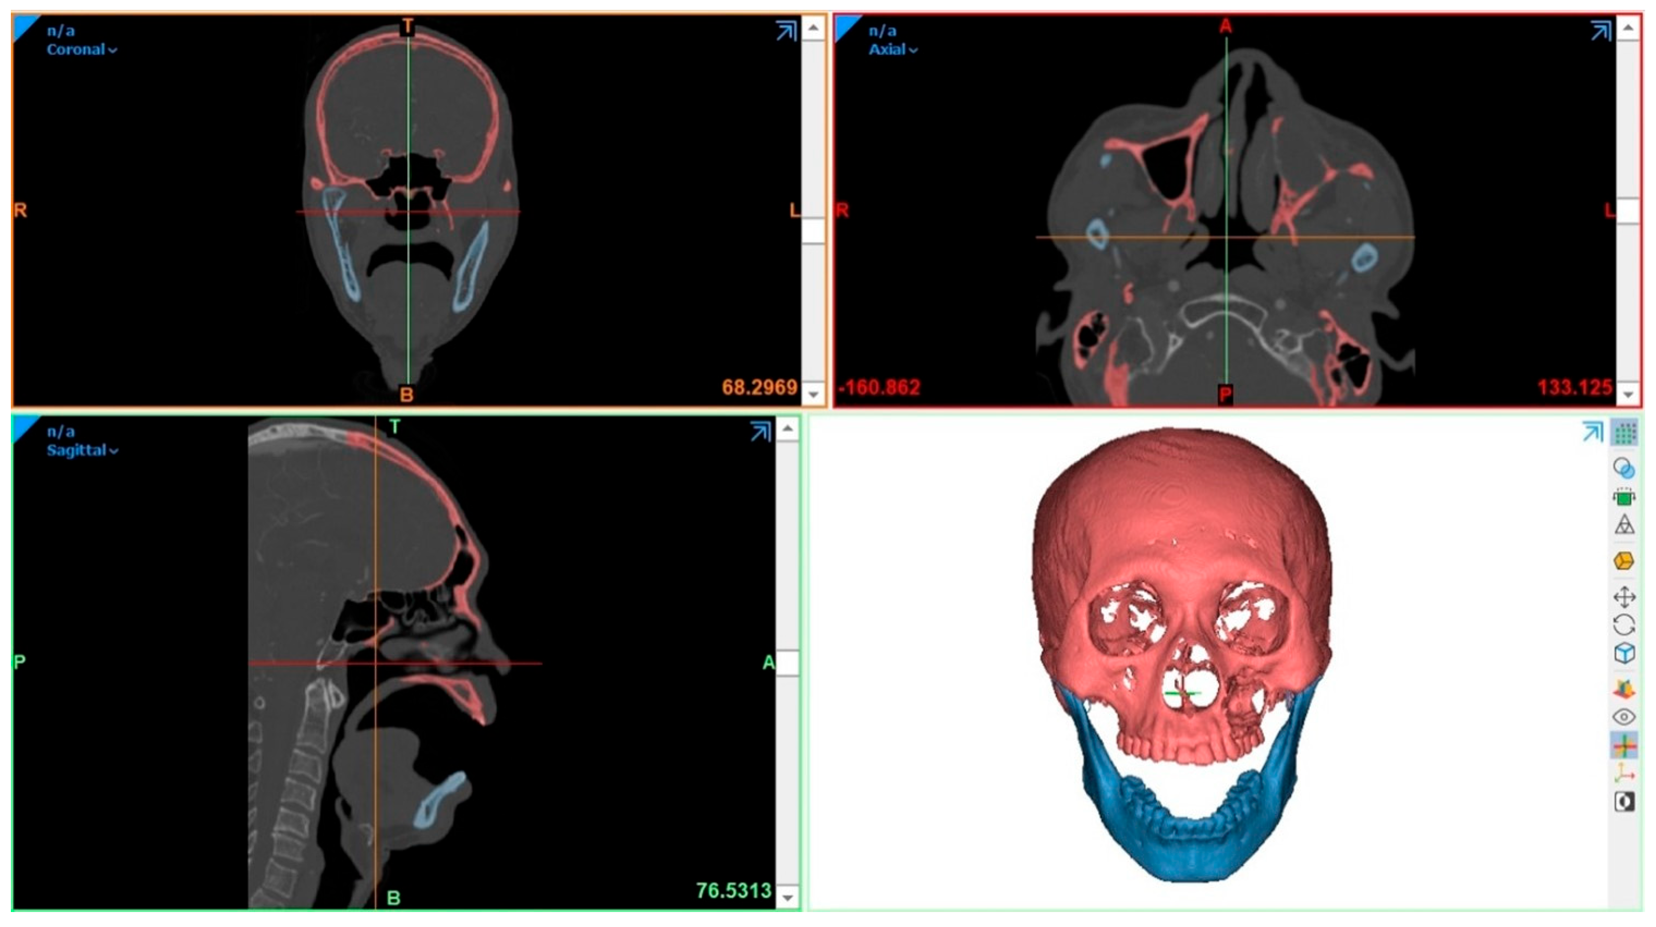
Task: Toggle the colored slice planes icon
Action: point(1624,689)
